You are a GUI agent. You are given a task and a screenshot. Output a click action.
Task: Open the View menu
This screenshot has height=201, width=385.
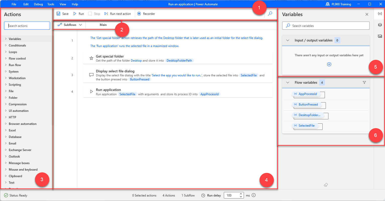[x=63, y=4]
